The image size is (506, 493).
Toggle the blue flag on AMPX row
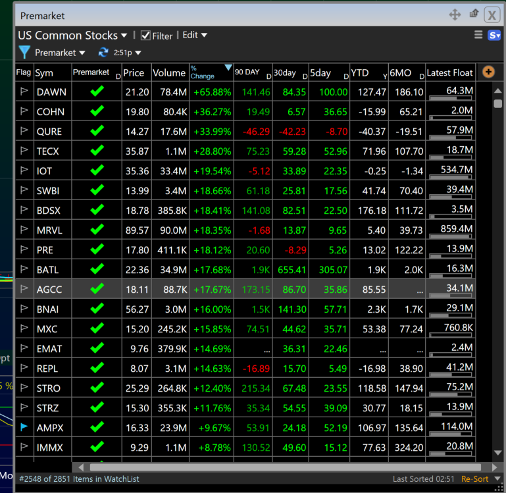point(24,427)
